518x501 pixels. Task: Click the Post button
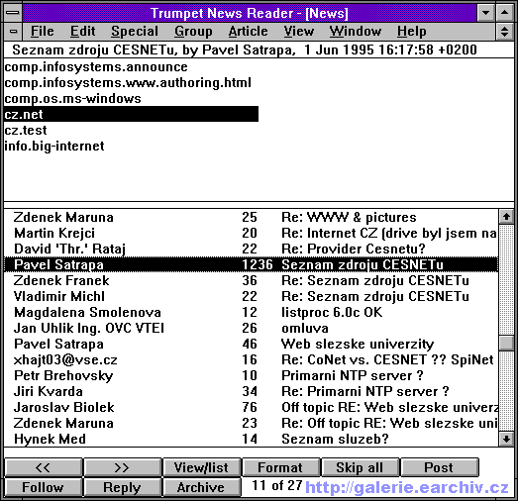439,467
